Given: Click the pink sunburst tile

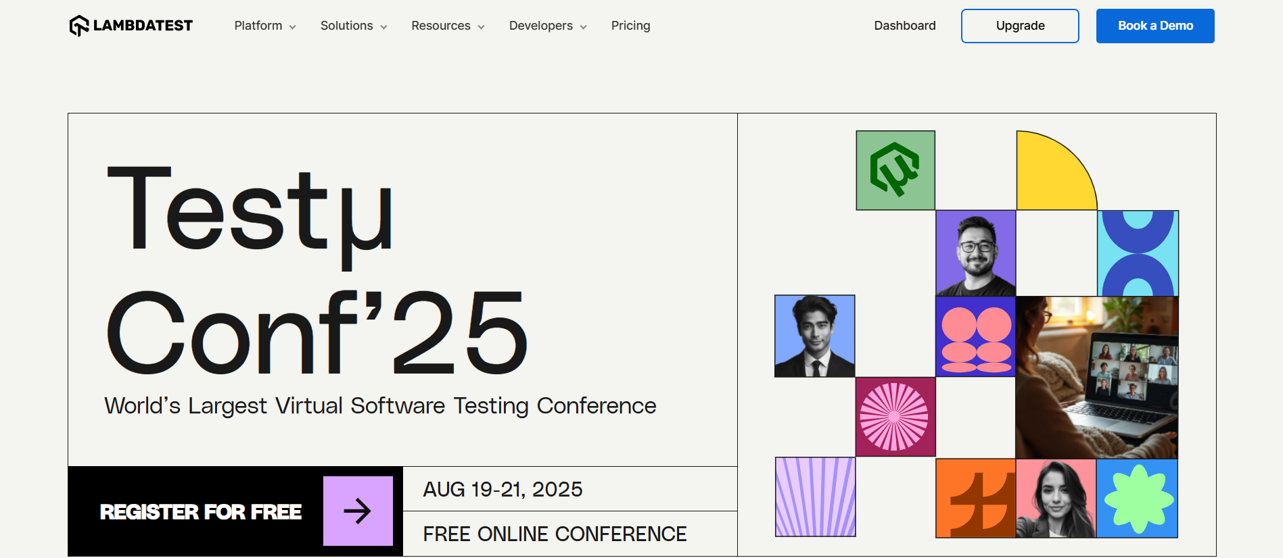Looking at the screenshot, I should click(x=895, y=417).
